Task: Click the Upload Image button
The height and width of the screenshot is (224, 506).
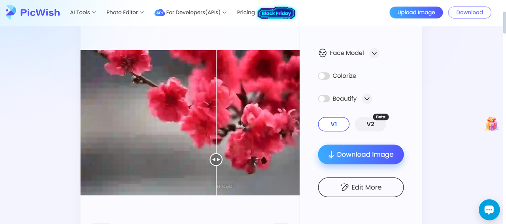Action: (416, 12)
